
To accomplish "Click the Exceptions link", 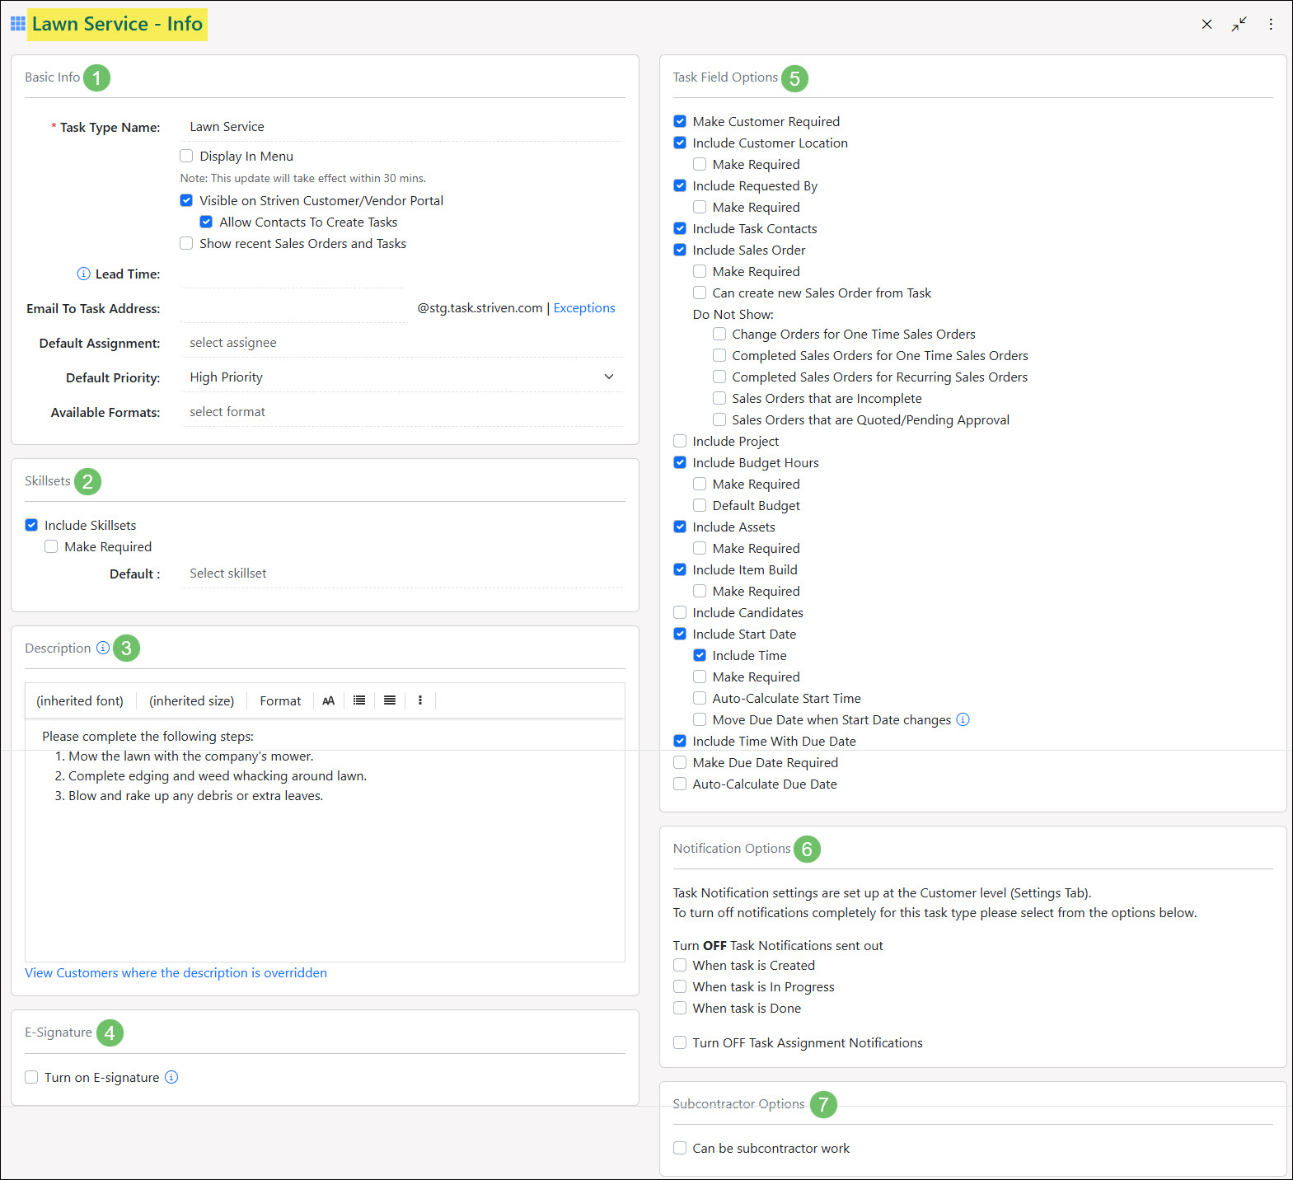I will coord(584,307).
